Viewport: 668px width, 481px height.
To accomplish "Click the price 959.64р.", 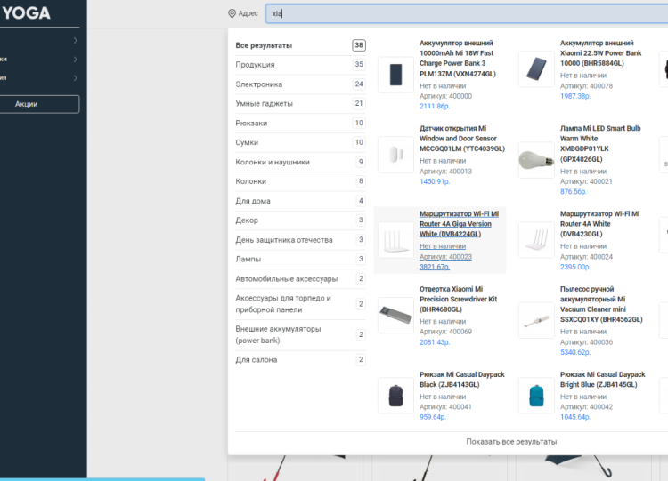I will click(433, 417).
